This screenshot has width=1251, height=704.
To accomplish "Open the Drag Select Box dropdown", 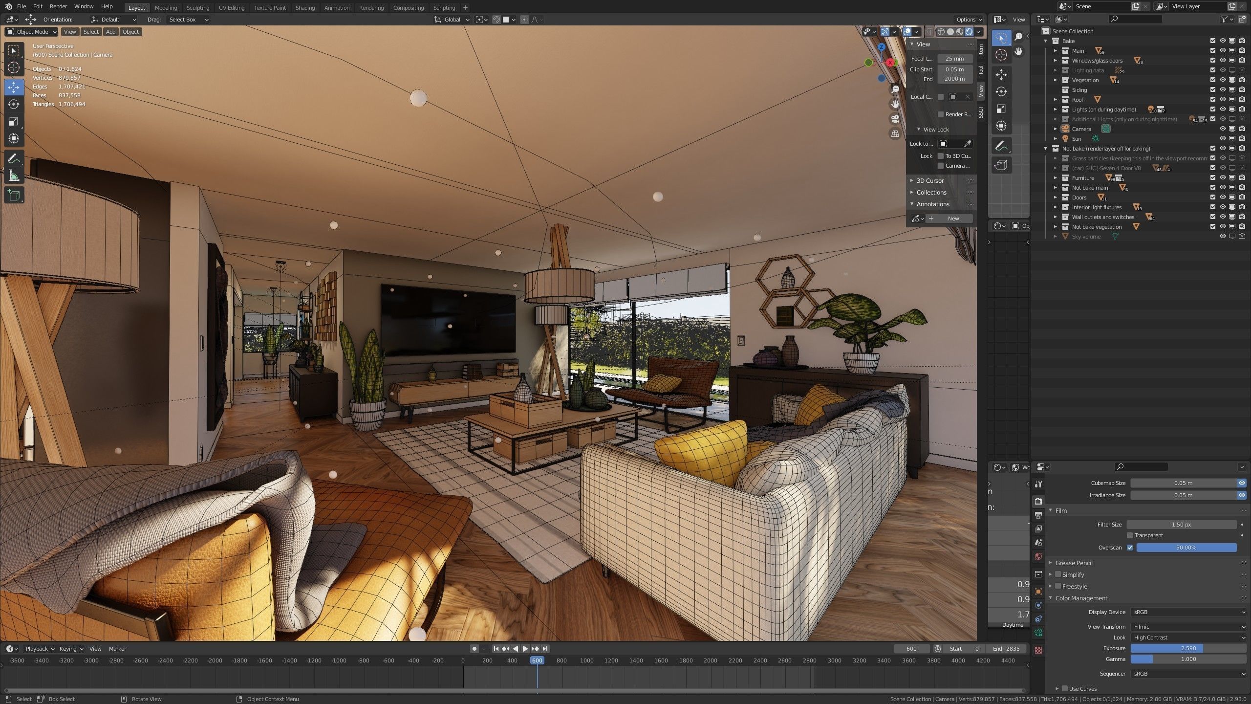I will 188,20.
